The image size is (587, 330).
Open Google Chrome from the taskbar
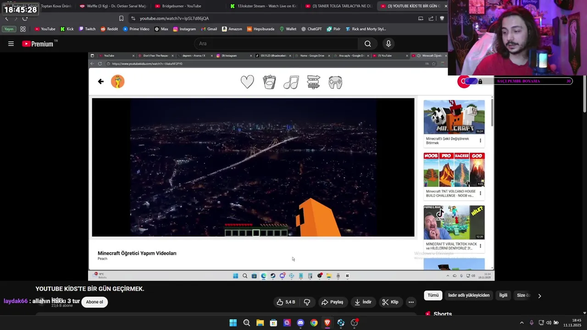(314, 323)
